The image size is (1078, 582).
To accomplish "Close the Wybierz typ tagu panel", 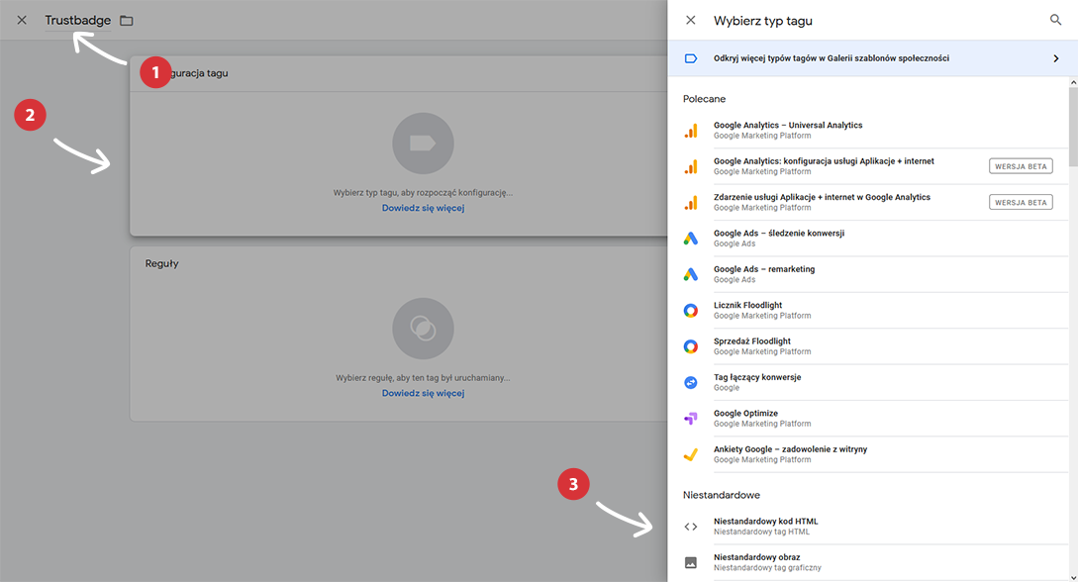I will tap(691, 20).
